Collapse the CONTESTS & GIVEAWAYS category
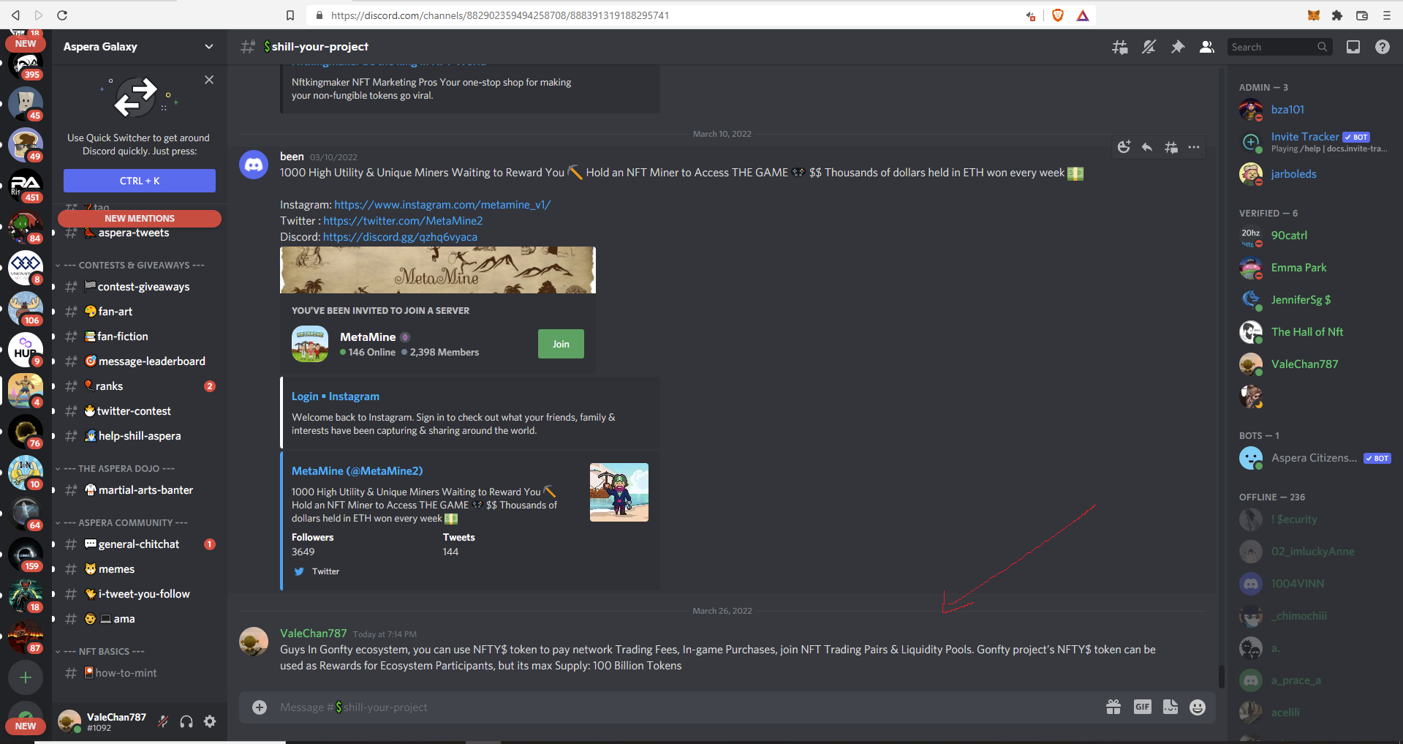Screen dimensions: 1403x744 pos(130,265)
